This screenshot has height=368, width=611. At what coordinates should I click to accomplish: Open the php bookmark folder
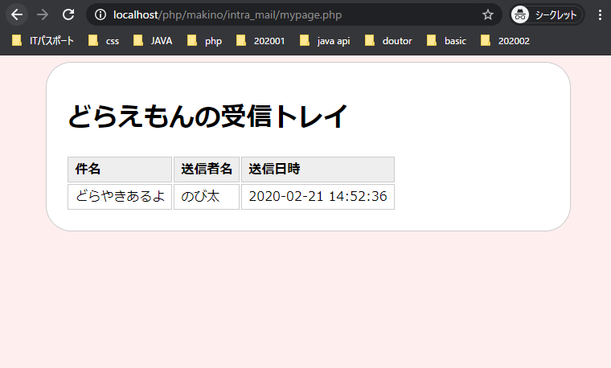pos(204,41)
